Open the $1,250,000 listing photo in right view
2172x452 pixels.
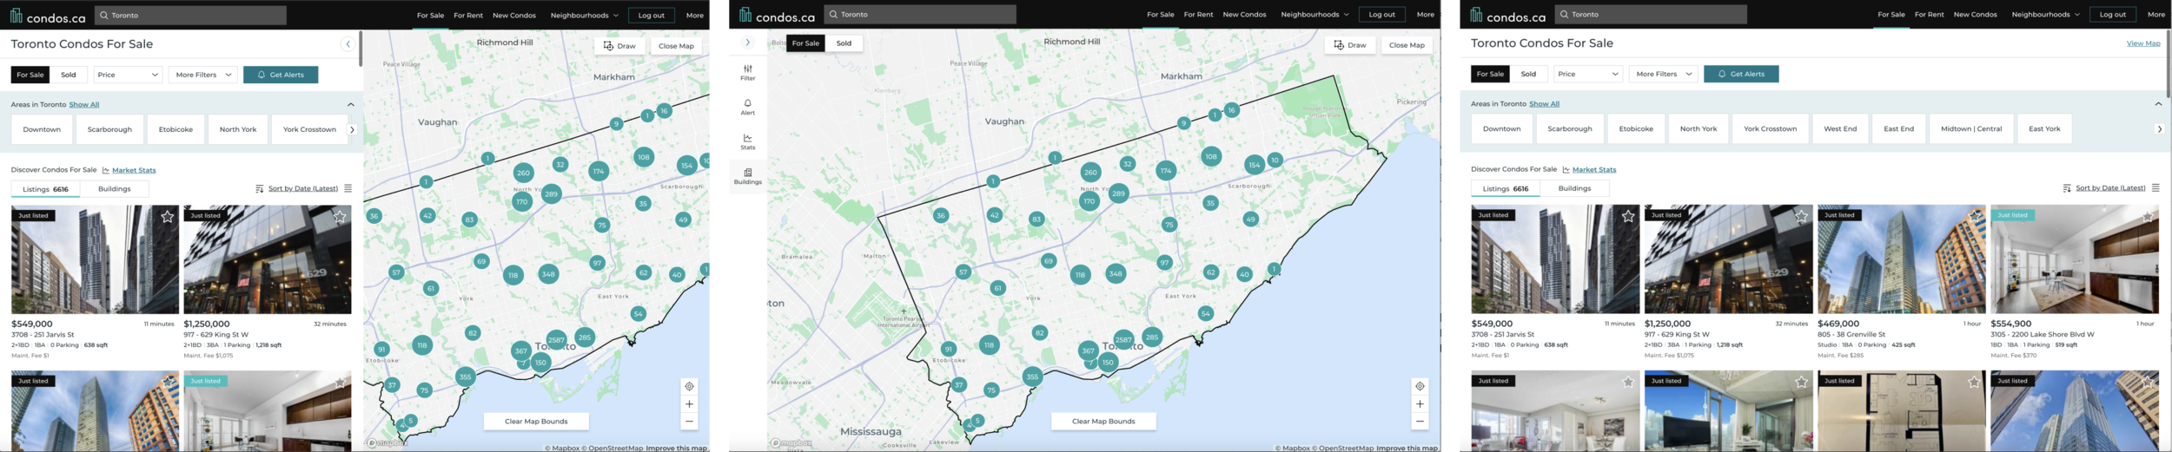(1728, 259)
